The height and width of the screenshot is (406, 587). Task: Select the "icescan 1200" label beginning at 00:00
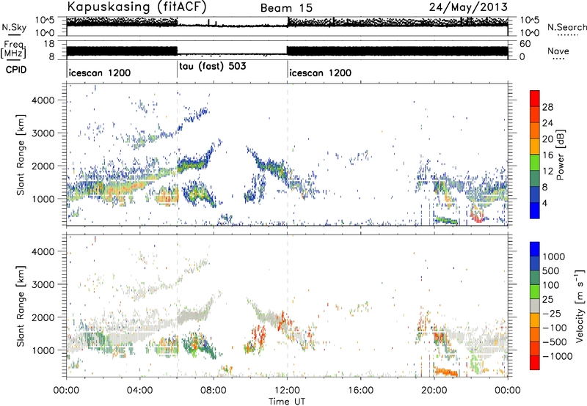(x=100, y=73)
